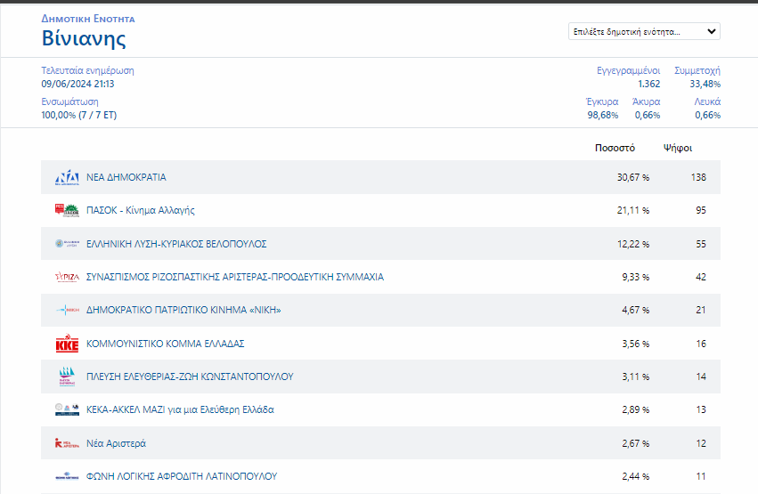Viewport: 758px width, 494px height.
Task: Click the update timestamp 09/06/2024 21:13
Action: pyautogui.click(x=77, y=84)
